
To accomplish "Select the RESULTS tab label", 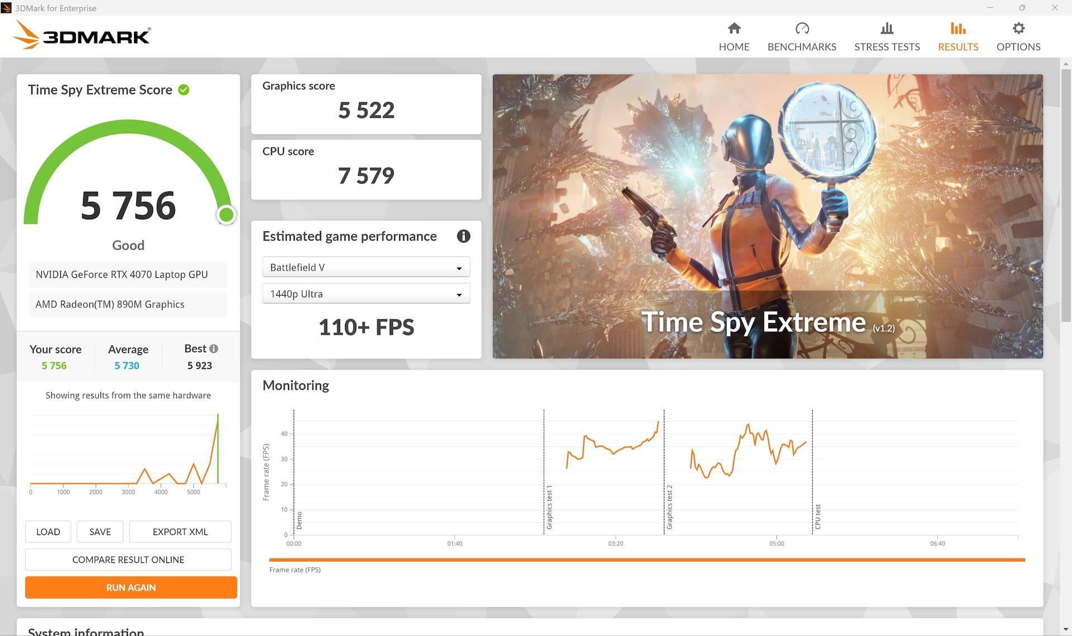I will click(958, 47).
